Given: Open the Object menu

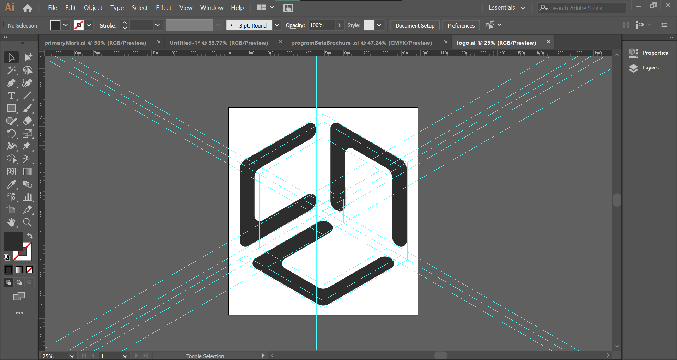Looking at the screenshot, I should (93, 7).
